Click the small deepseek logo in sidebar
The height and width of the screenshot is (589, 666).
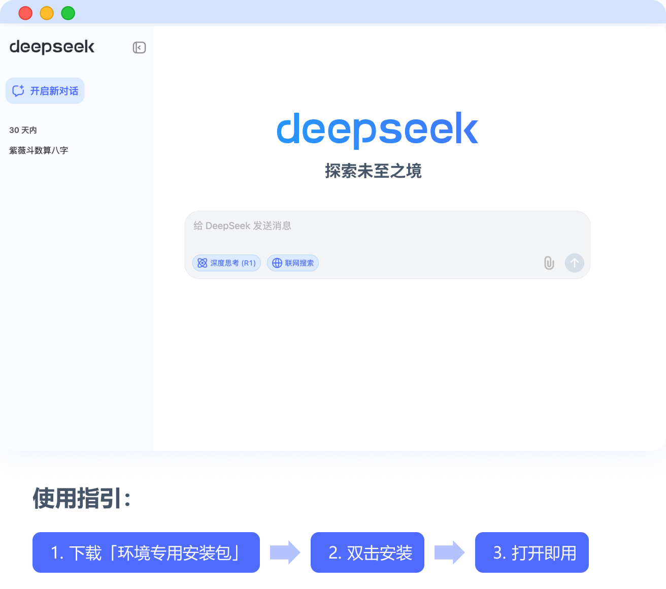pos(52,47)
